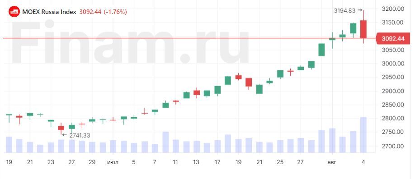The height and width of the screenshot is (179, 415).
Task: Click the 3200.00 price axis label
Action: 393,9
